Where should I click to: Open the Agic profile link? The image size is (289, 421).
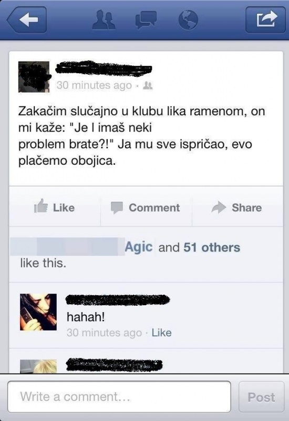tap(139, 247)
